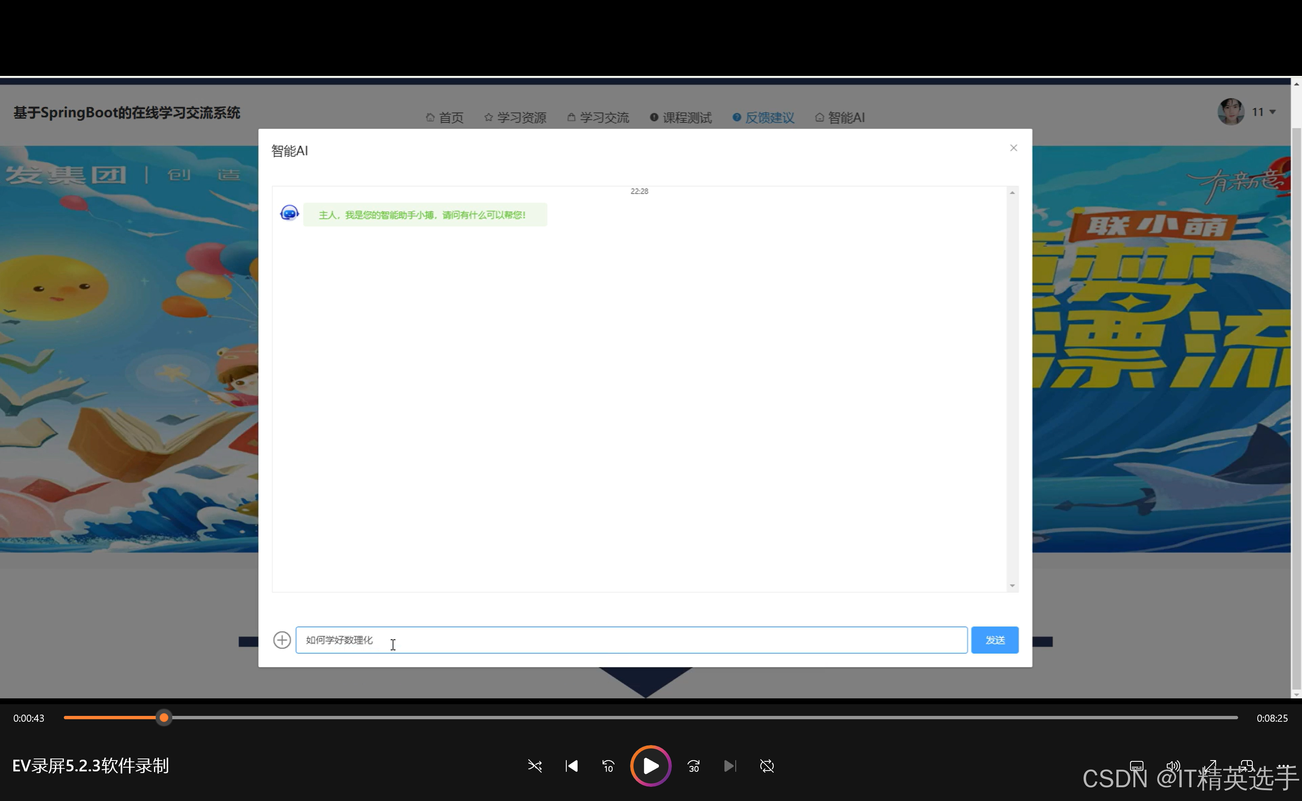
Task: Switch to mini player view
Action: (x=1246, y=766)
